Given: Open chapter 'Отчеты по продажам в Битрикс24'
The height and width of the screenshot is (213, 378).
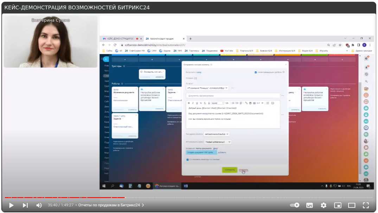Looking at the screenshot, I should coord(111,205).
